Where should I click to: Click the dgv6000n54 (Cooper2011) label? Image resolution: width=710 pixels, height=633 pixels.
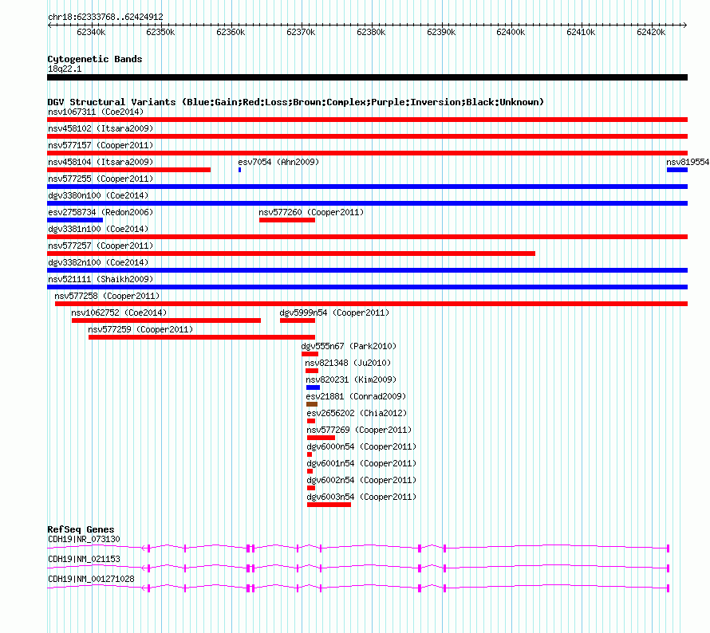(x=361, y=446)
